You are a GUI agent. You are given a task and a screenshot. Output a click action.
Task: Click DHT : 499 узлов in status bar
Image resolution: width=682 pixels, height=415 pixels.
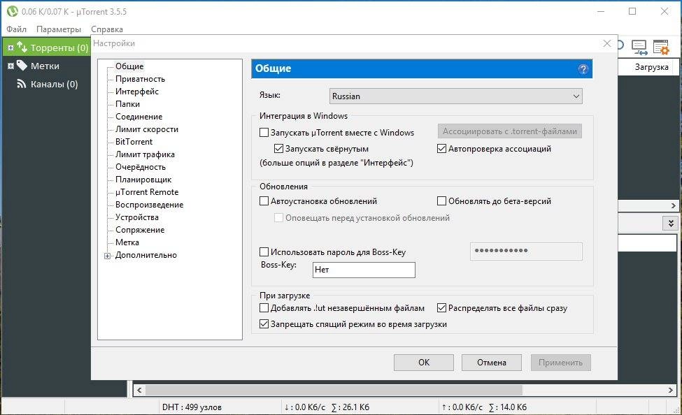click(192, 407)
